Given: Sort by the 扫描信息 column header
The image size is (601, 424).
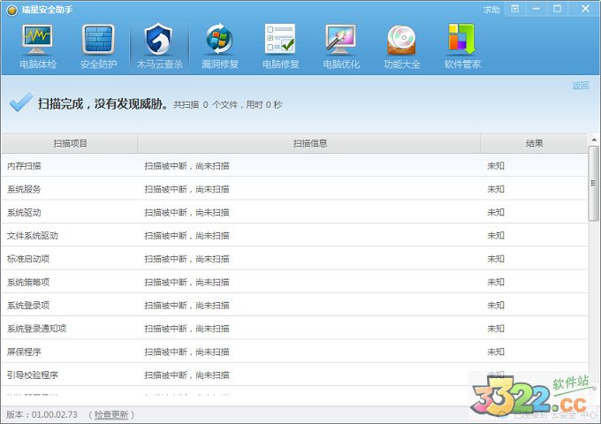Looking at the screenshot, I should click(x=309, y=144).
